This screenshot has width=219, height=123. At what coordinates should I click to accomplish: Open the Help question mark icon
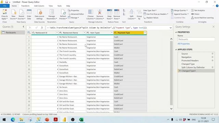coord(217,6)
